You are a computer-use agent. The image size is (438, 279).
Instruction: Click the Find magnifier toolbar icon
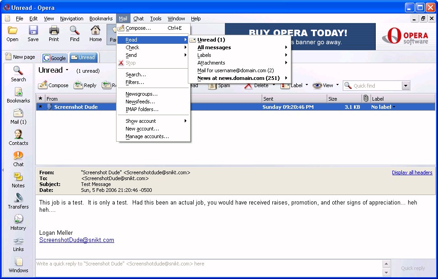click(x=75, y=30)
